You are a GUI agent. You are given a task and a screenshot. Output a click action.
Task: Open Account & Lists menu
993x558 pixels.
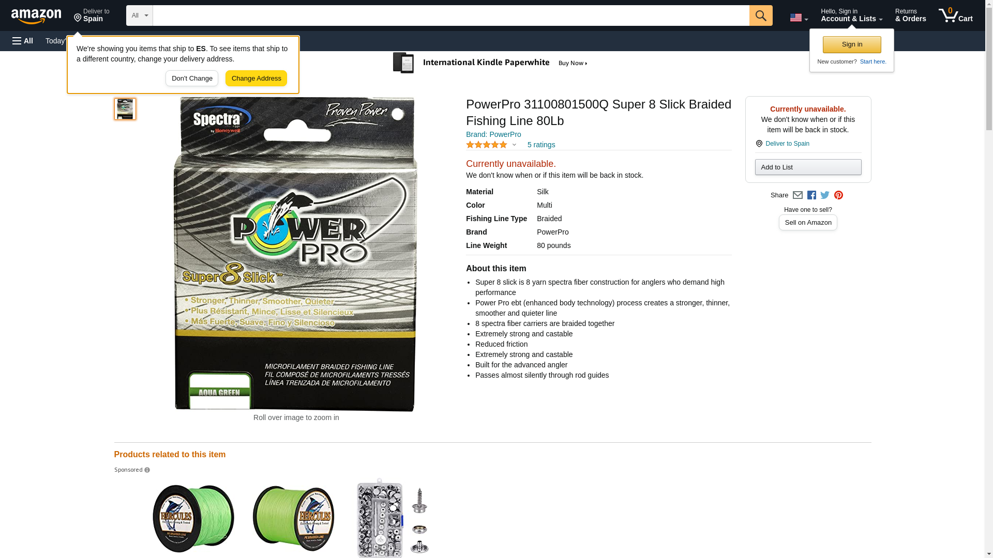851,16
